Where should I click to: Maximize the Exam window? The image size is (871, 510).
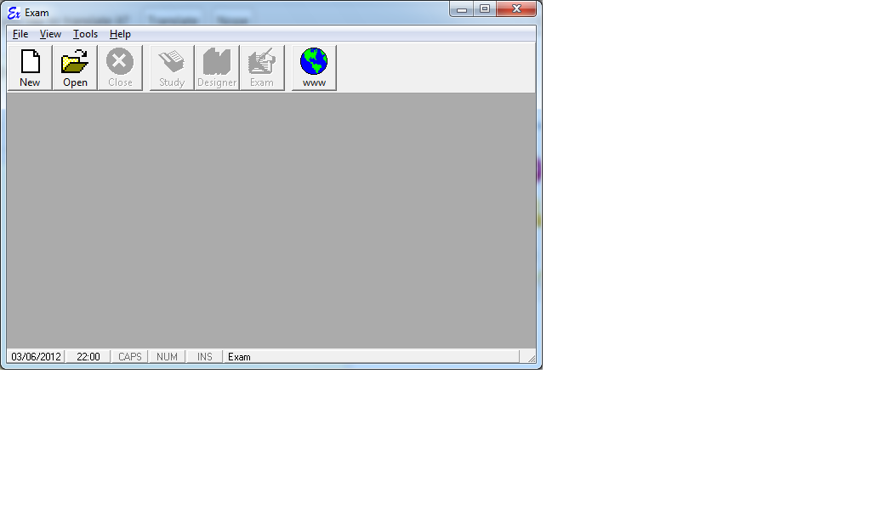click(485, 8)
